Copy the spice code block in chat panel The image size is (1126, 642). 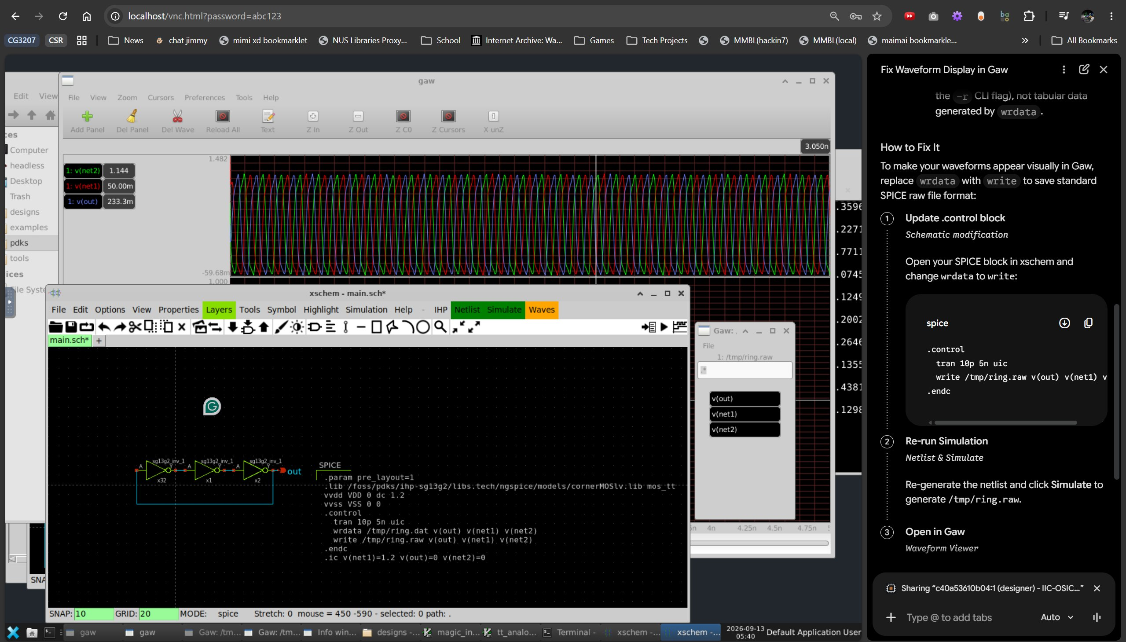1088,323
